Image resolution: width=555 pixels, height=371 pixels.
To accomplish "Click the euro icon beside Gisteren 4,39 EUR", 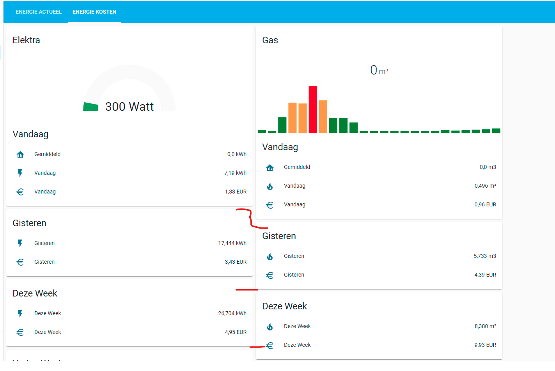I will [270, 275].
